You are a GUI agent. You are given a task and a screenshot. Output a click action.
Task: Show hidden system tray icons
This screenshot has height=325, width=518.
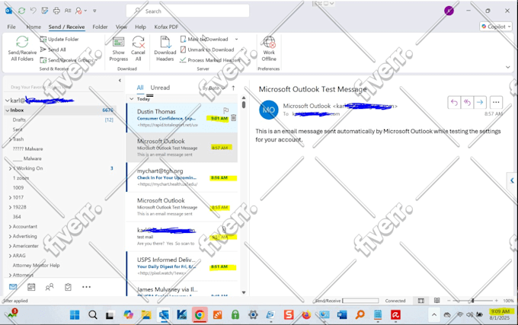point(434,315)
